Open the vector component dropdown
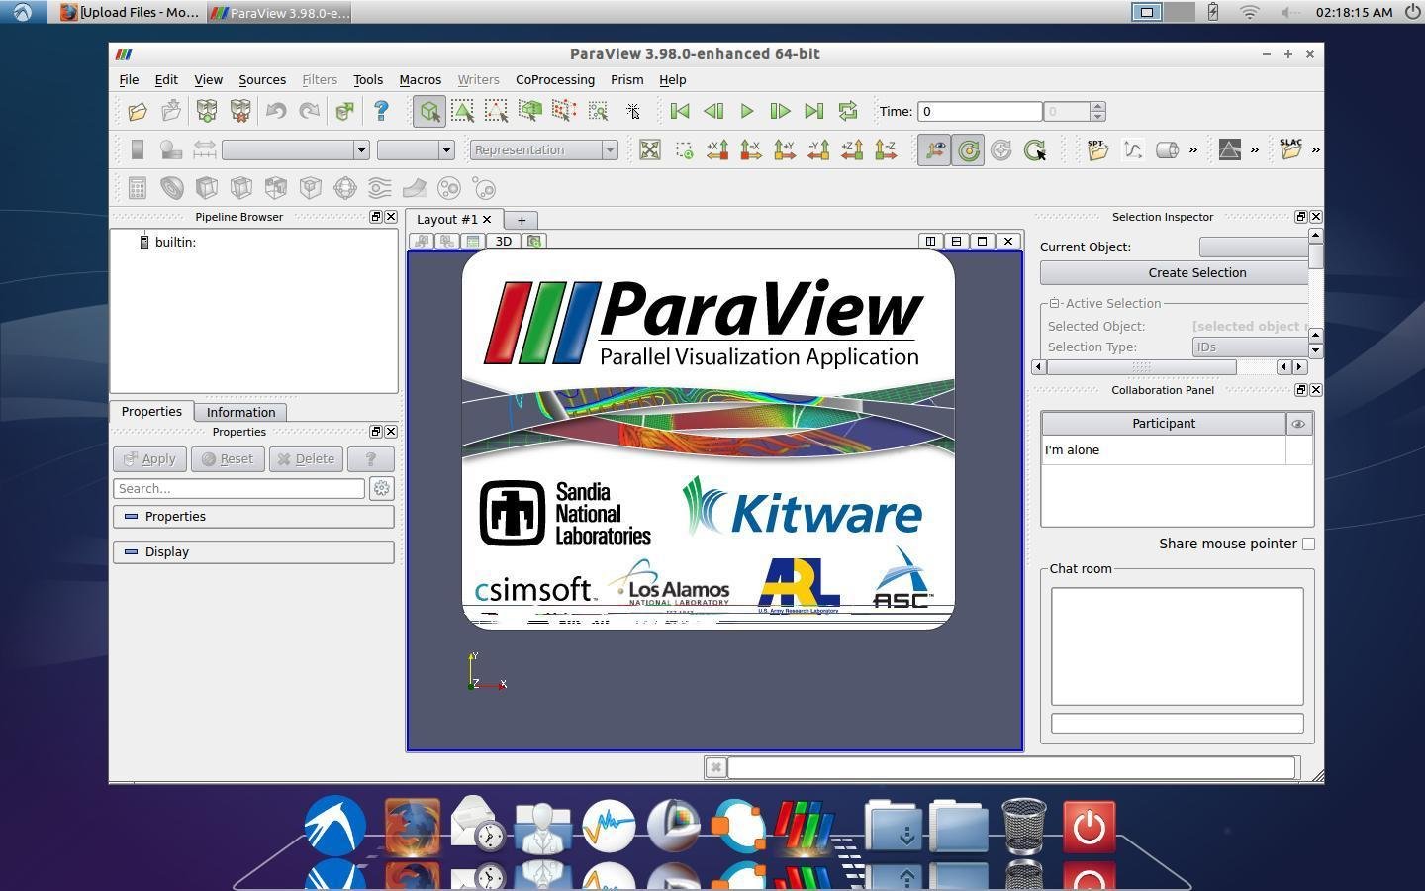Viewport: 1425px width, 891px height. pos(416,149)
